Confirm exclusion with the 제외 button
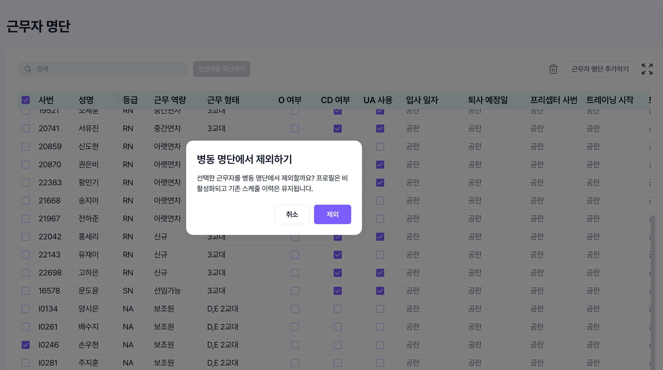663x370 pixels. click(332, 214)
